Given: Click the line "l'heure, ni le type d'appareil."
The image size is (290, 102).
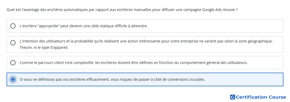Looking at the screenshot, I should pyautogui.click(x=44, y=47).
